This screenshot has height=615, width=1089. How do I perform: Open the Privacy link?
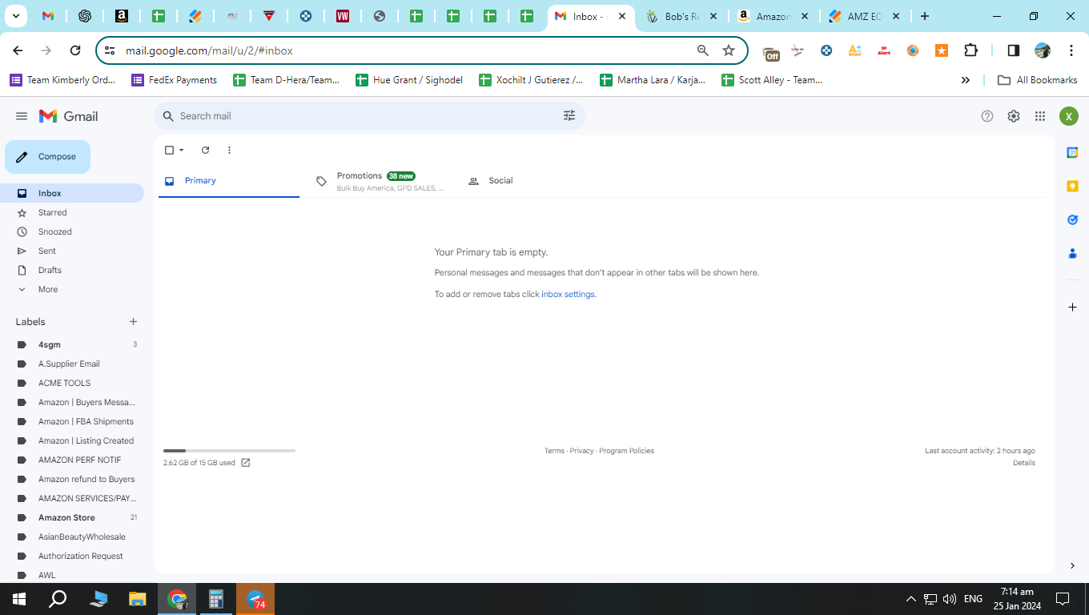point(581,451)
